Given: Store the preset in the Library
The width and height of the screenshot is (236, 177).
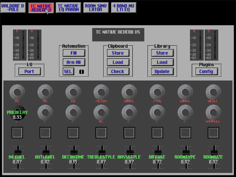Looking at the screenshot, I should coord(162,53).
